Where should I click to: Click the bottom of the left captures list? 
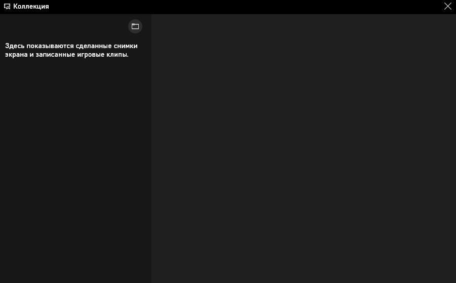[x=75, y=273]
